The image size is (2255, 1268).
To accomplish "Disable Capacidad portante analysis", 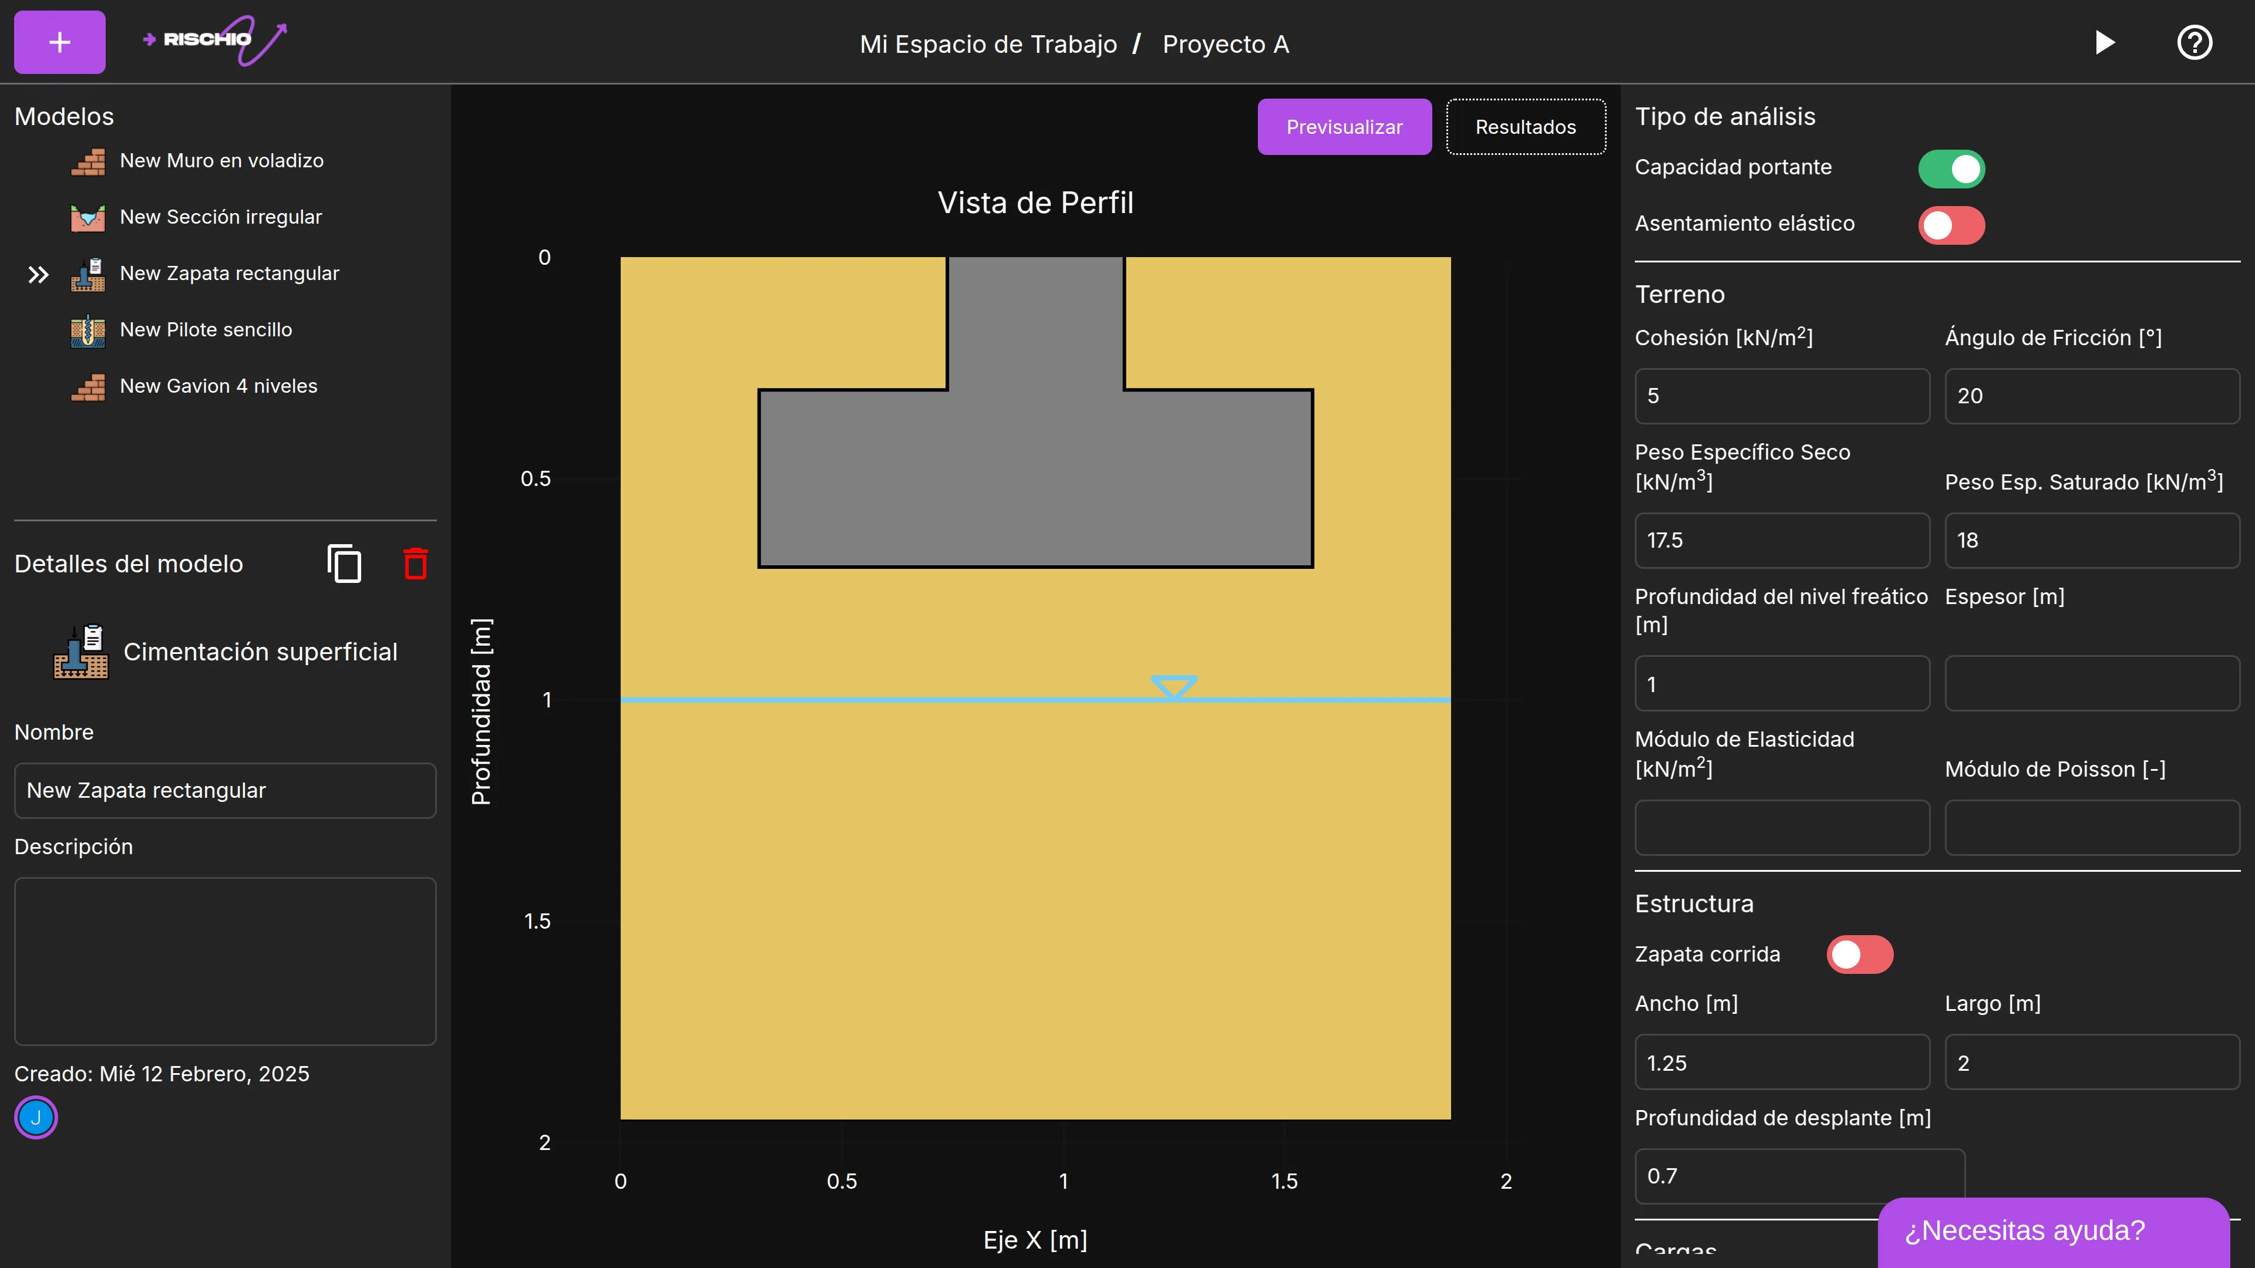I will [1950, 169].
